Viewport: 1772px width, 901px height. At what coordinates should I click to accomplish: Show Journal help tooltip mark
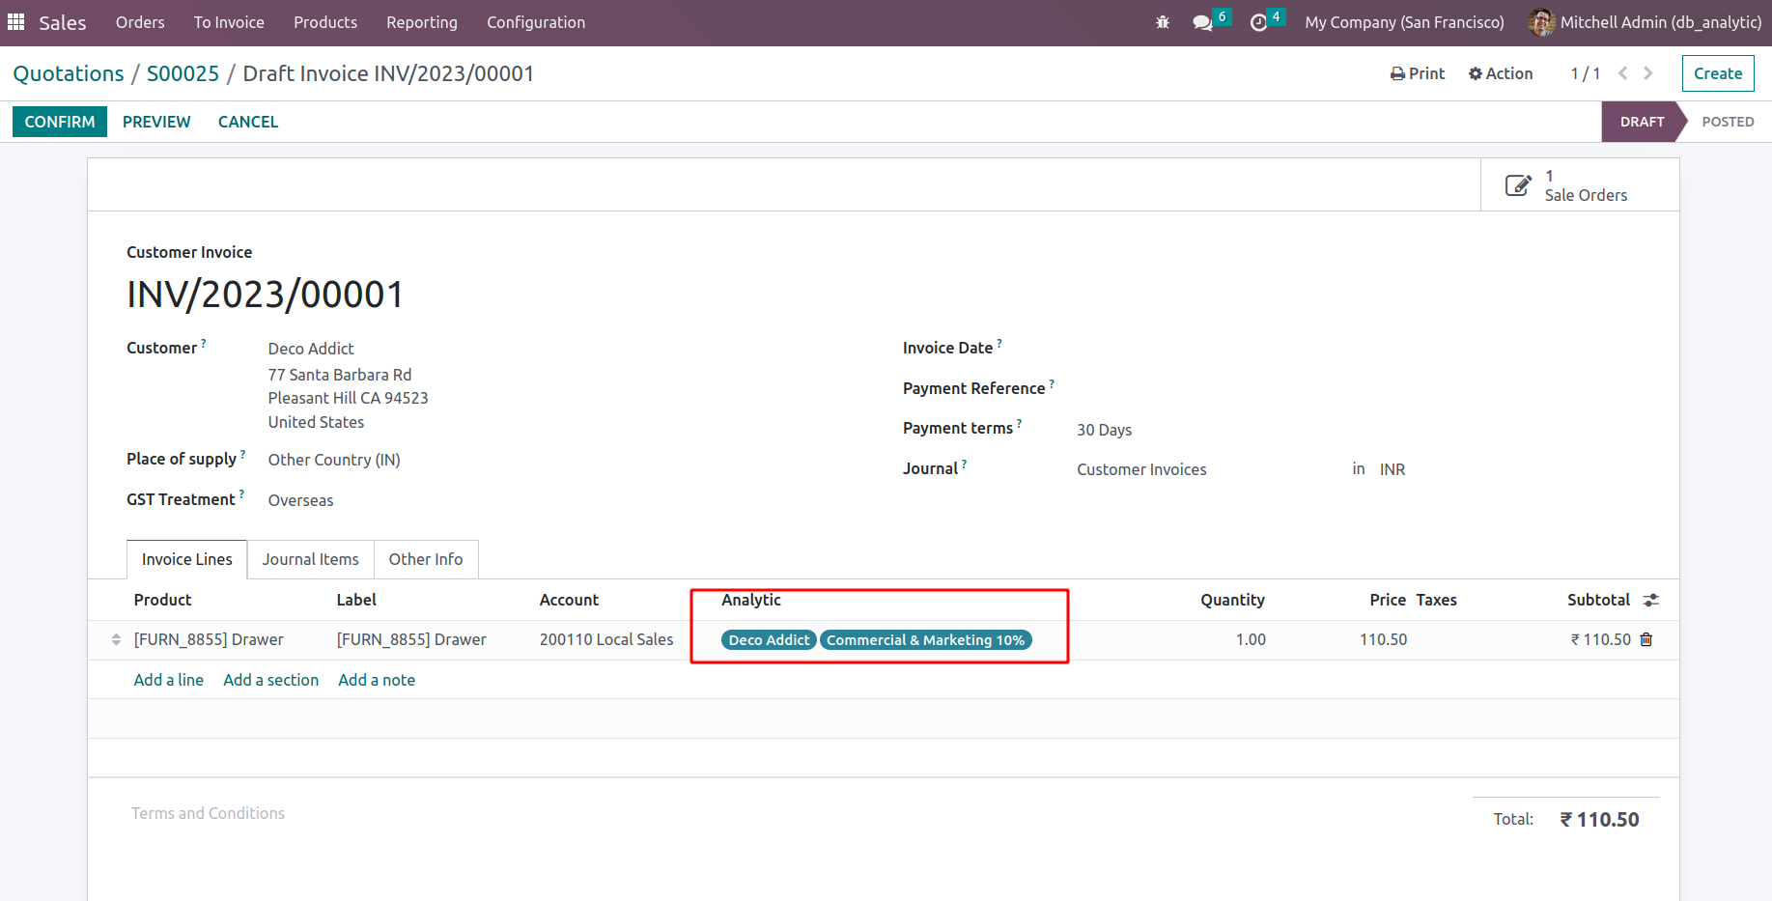point(964,464)
